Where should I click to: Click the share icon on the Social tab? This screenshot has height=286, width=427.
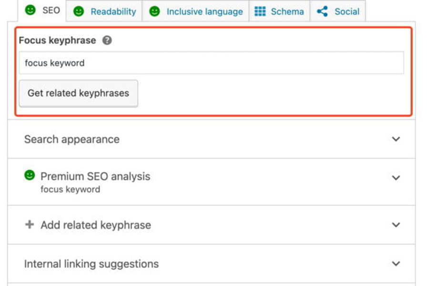click(x=324, y=11)
